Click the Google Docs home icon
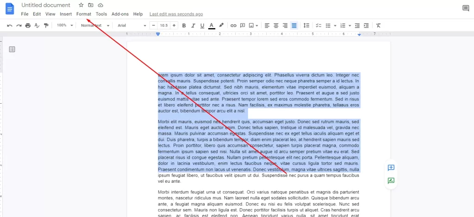 (10, 8)
